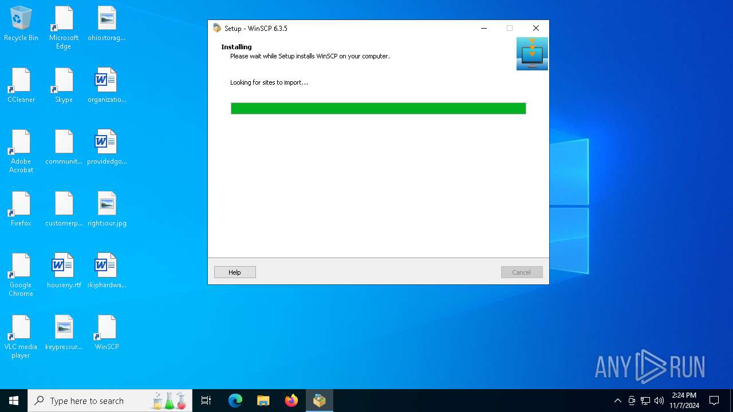The image size is (733, 412).
Task: Click the installation progress bar
Action: [378, 108]
